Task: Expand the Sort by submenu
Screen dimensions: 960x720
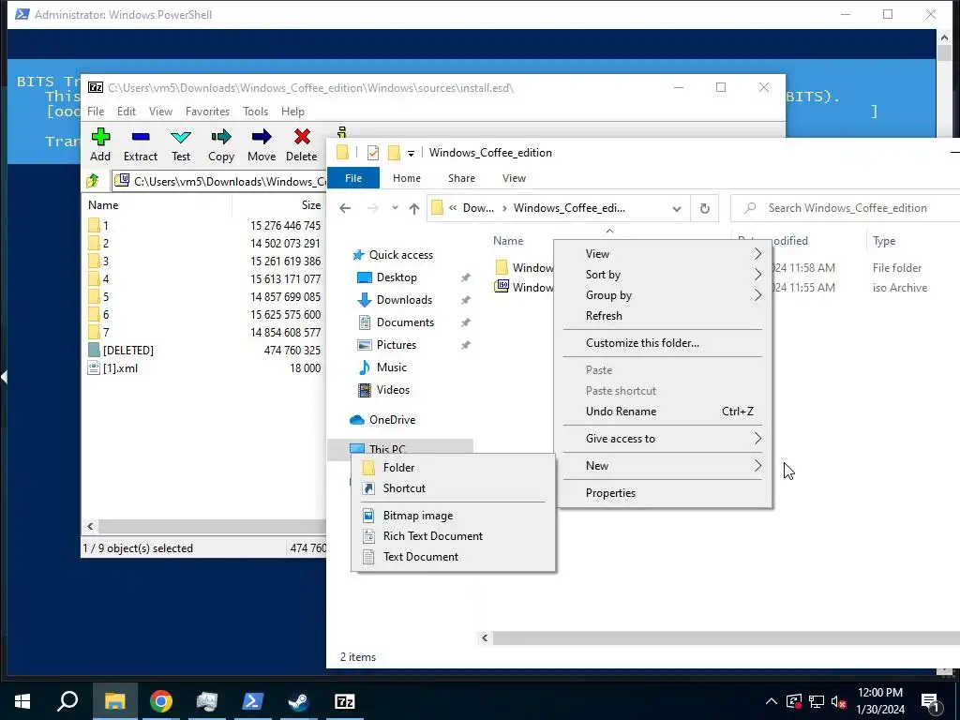Action: click(663, 275)
